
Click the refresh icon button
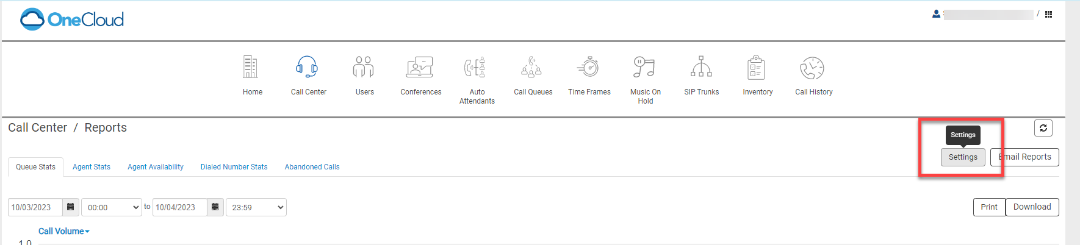pyautogui.click(x=1043, y=128)
